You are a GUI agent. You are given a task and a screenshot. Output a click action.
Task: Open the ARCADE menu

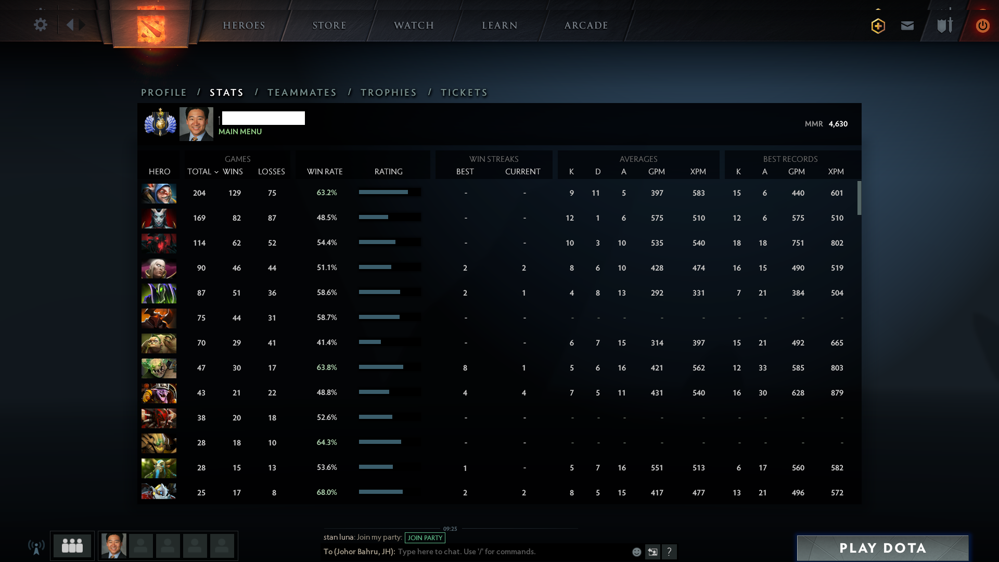(586, 25)
